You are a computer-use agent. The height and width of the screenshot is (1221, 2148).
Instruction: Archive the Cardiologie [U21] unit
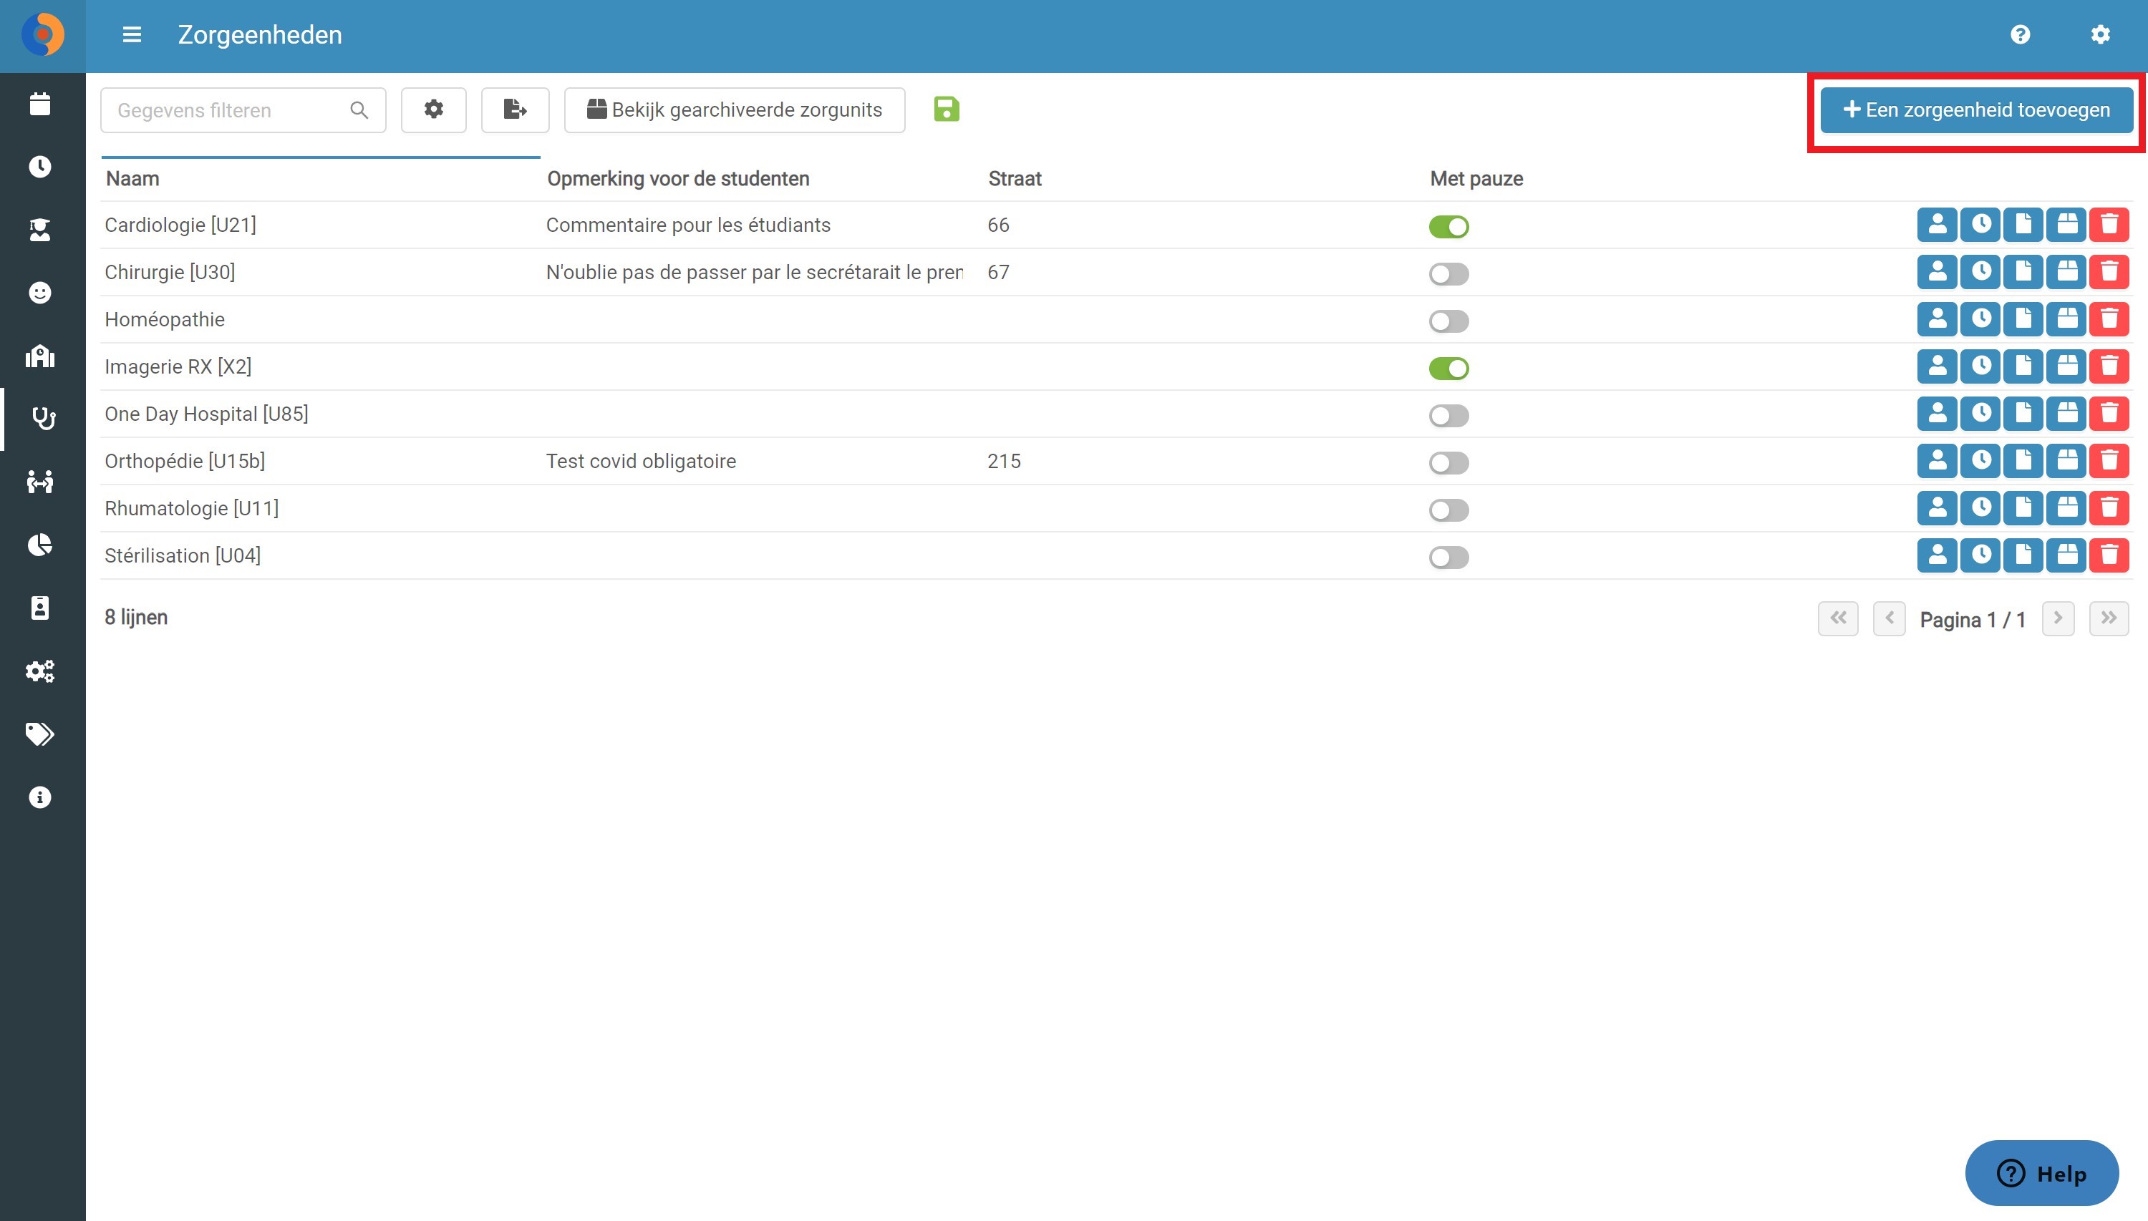click(2066, 225)
